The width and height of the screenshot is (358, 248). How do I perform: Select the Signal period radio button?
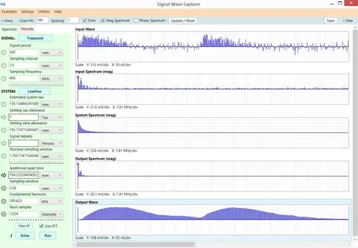click(x=3, y=52)
